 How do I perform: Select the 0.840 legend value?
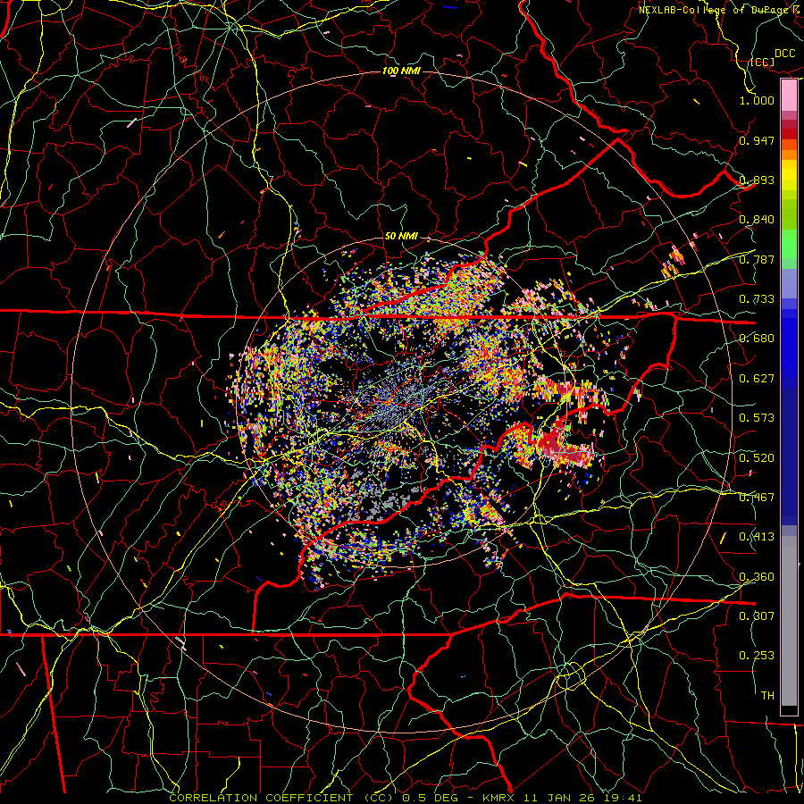(x=757, y=220)
